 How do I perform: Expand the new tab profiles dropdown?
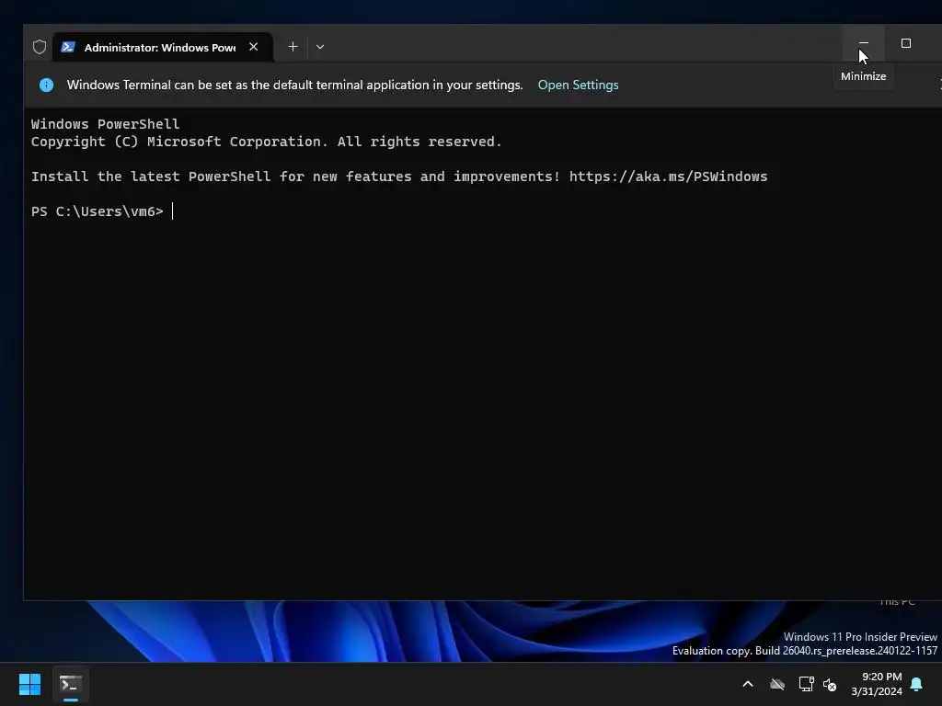pyautogui.click(x=320, y=47)
